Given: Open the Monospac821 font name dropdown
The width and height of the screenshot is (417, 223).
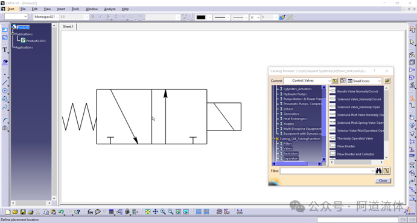Looking at the screenshot, I should (46, 17).
